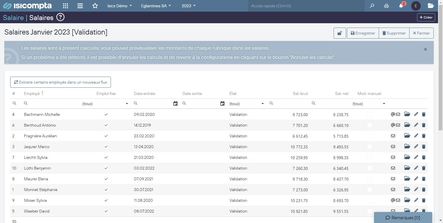Viewport: 443px width, 223px height.
Task: Toggle Emploi fixe checkbox for Berthoud António
Action: pos(106,125)
